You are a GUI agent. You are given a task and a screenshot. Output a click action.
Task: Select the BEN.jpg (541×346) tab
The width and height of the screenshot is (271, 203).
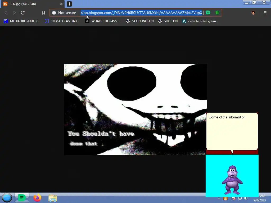click(x=33, y=4)
